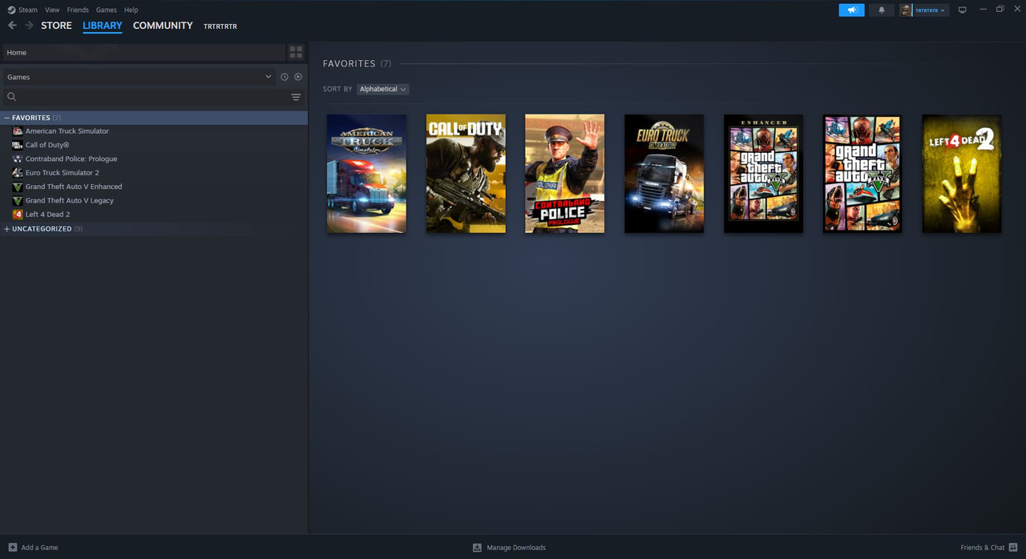Click the FAVORITES (7) shelf heading

point(357,63)
